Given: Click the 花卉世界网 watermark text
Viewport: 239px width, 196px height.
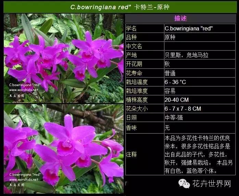Looking at the screenshot, I should 211,184.
